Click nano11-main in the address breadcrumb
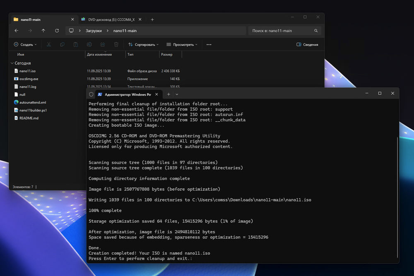 125,31
